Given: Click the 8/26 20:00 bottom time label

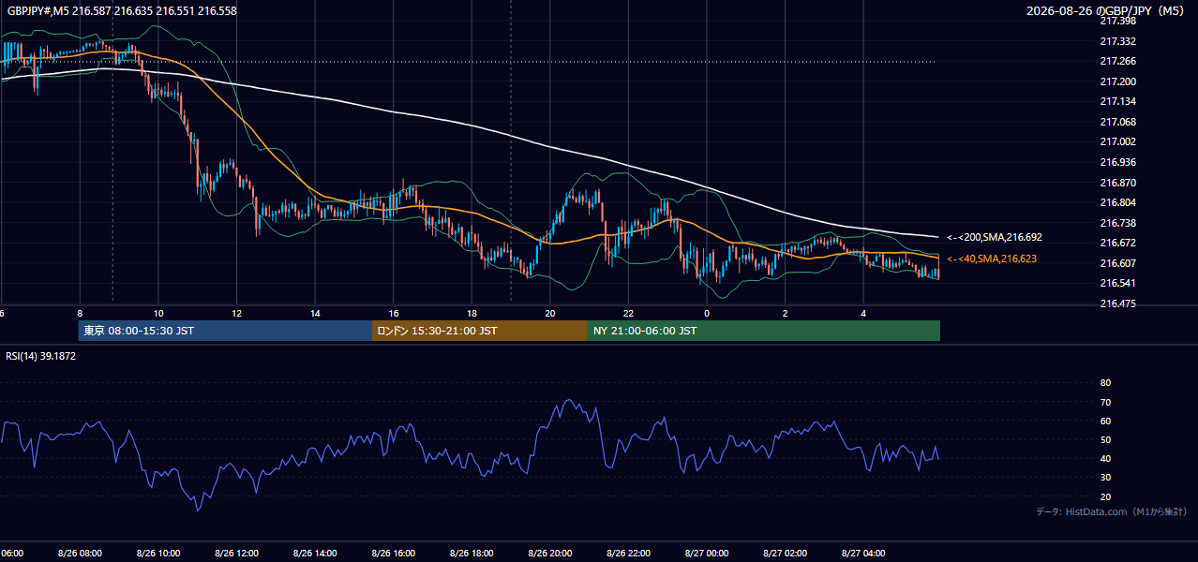Looking at the screenshot, I should tap(550, 553).
